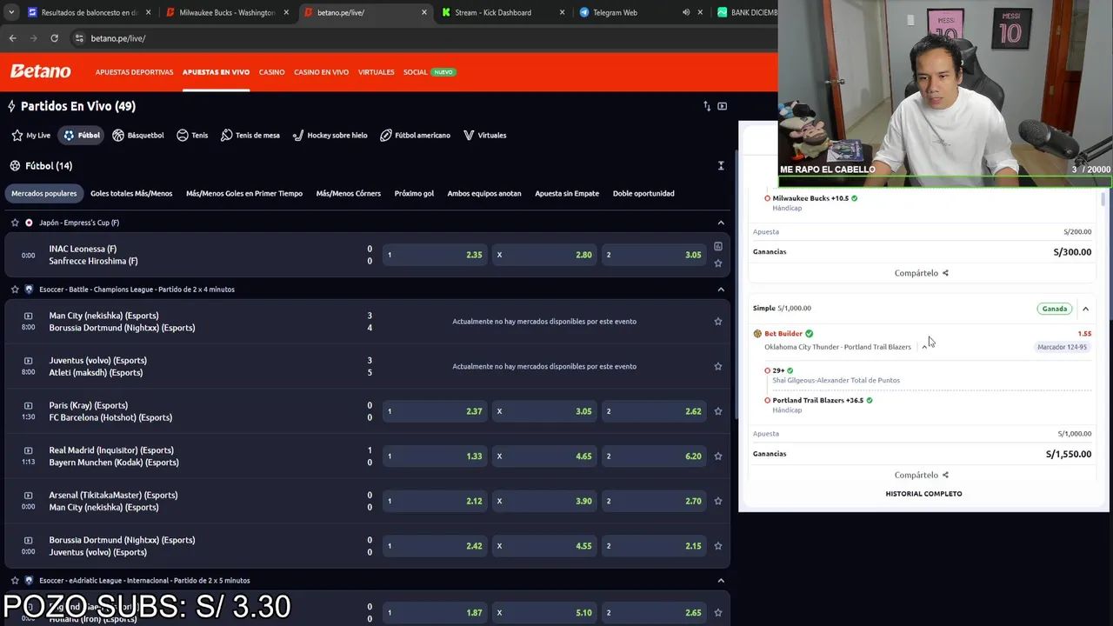The width and height of the screenshot is (1113, 626).
Task: Select Goles totales Más/Menos tab
Action: pos(131,193)
